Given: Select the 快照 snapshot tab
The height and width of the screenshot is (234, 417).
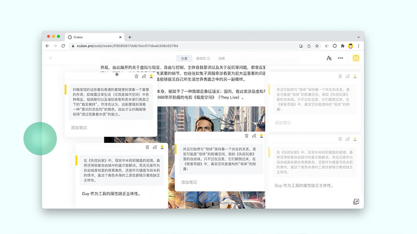Looking at the screenshot, I should click(x=221, y=58).
